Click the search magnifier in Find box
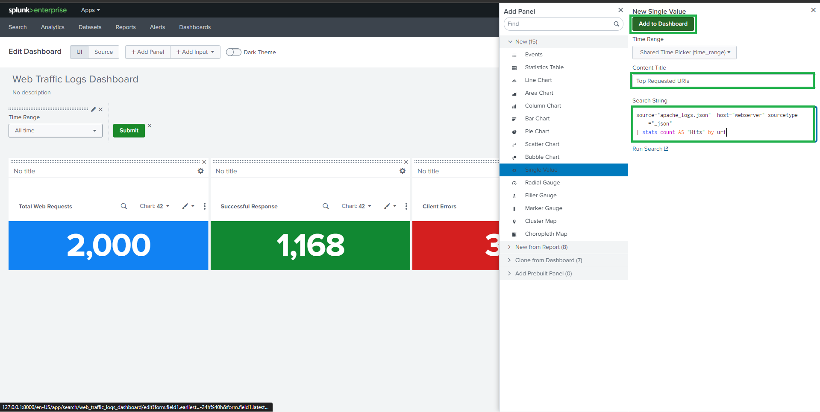The width and height of the screenshot is (820, 412). pos(616,24)
